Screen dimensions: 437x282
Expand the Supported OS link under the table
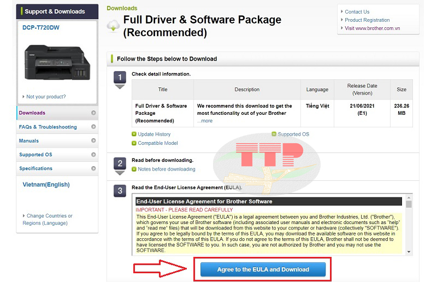point(293,134)
